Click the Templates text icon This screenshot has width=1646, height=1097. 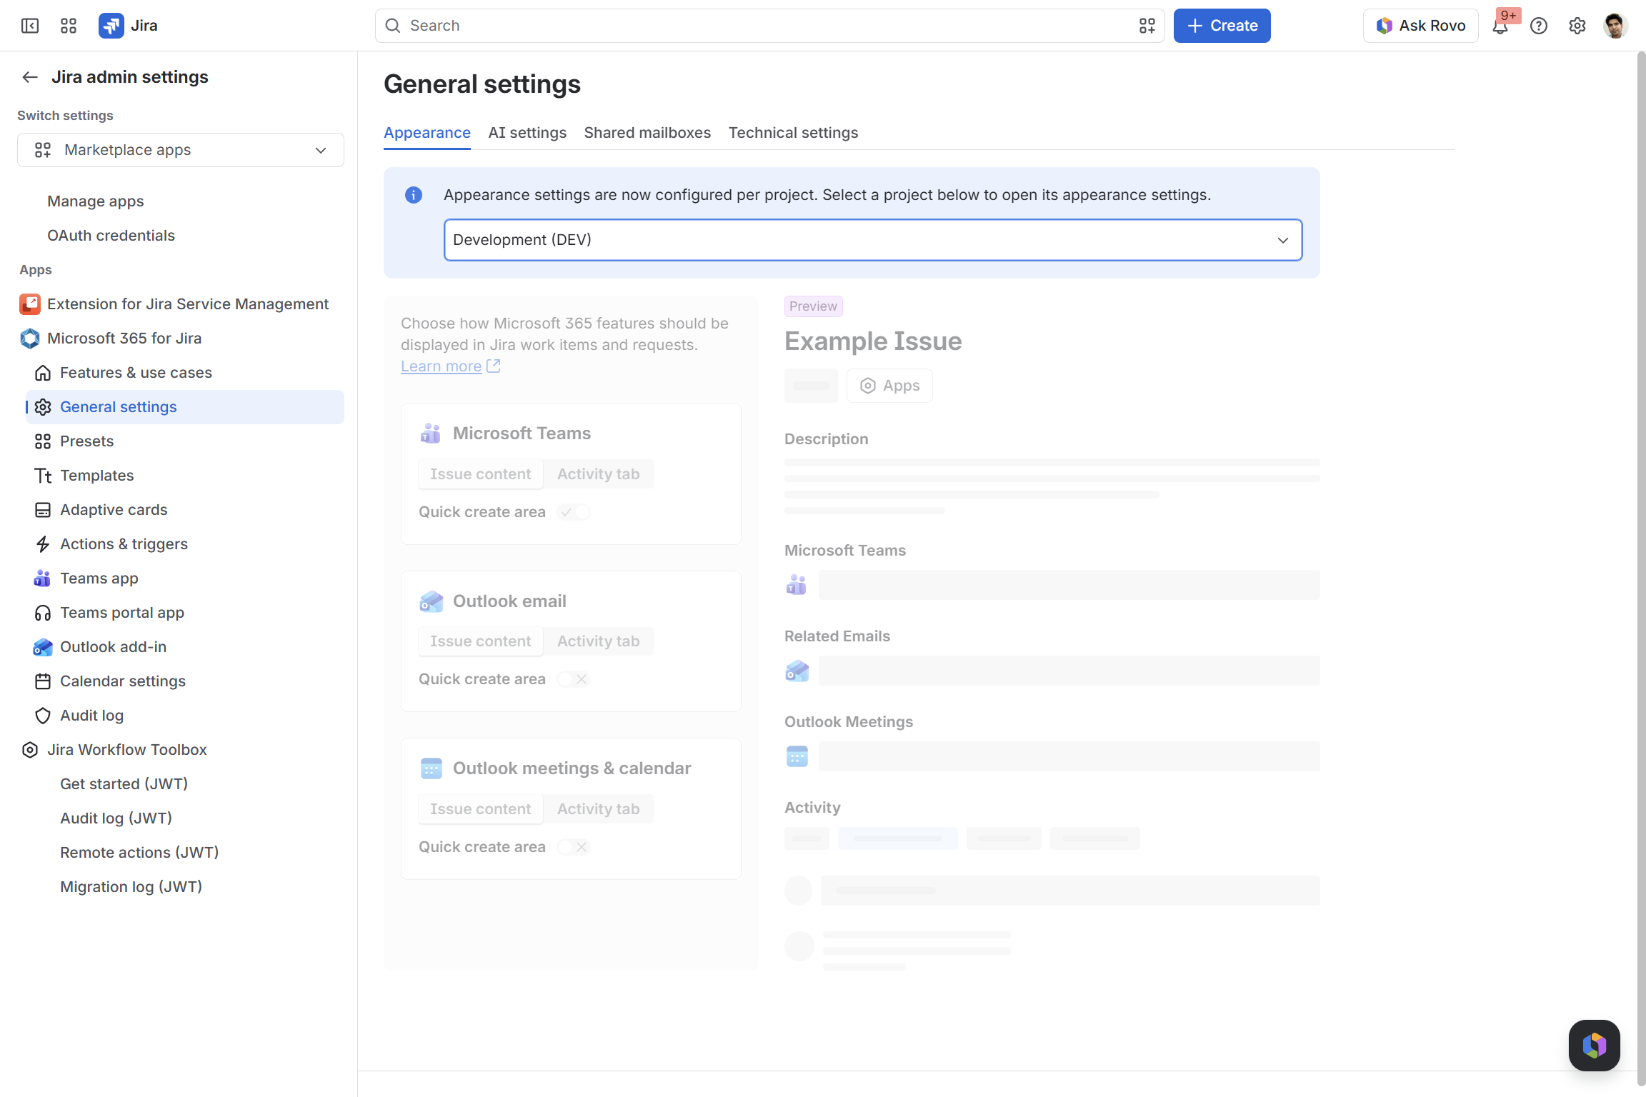[43, 476]
